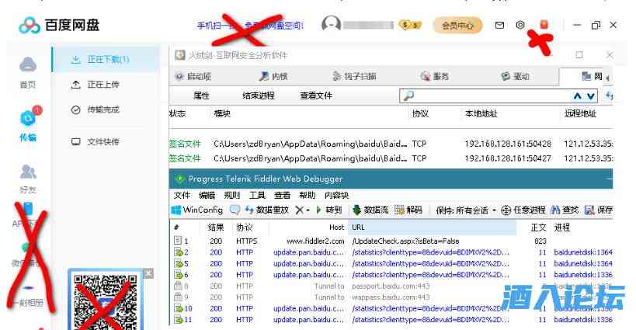
Task: Click the search up arrow in 火绒剑
Action: tap(578, 96)
